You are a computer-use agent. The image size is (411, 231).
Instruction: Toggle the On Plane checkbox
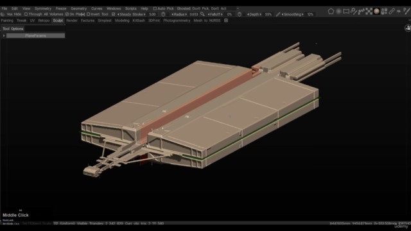[x=67, y=14]
